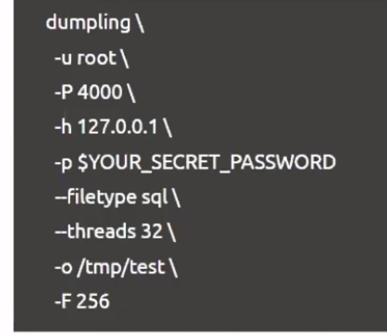Click the "-h" host flag

61,127
